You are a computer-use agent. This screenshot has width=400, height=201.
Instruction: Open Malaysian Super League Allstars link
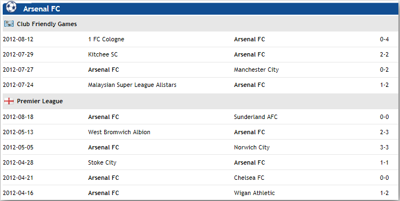(x=132, y=85)
